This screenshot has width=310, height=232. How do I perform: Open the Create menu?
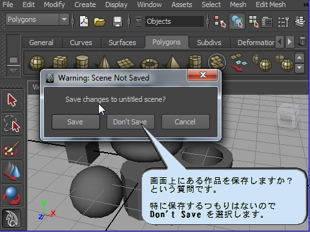tap(85, 5)
